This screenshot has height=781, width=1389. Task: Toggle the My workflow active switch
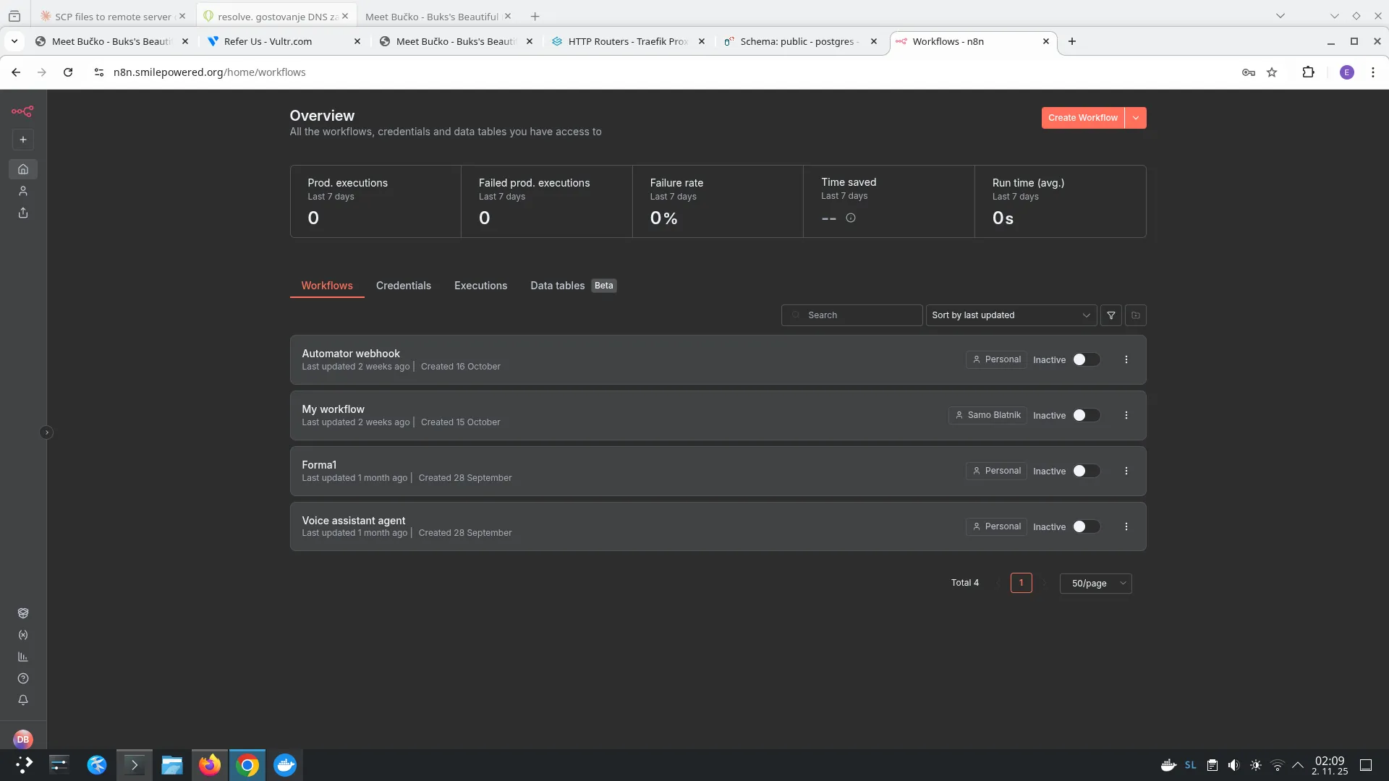click(1086, 415)
